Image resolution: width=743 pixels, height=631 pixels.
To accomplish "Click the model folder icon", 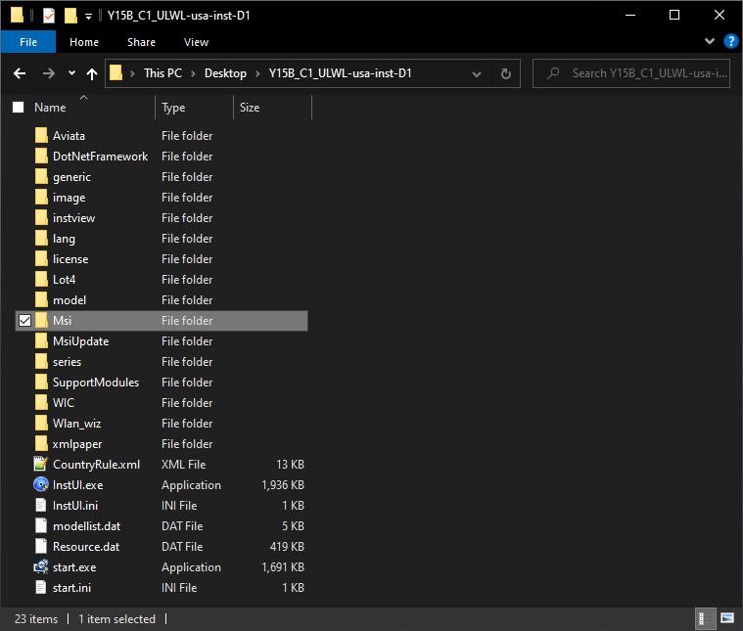I will [41, 300].
